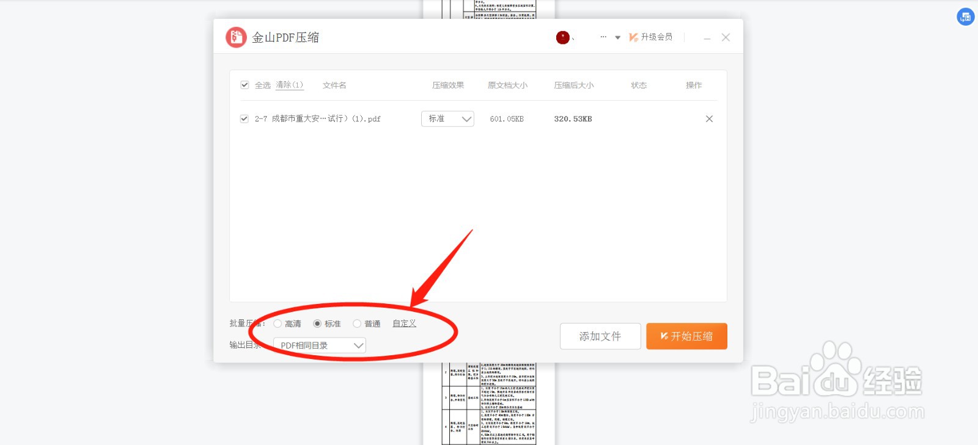
Task: Toggle the 全选 select all checkbox
Action: point(244,85)
